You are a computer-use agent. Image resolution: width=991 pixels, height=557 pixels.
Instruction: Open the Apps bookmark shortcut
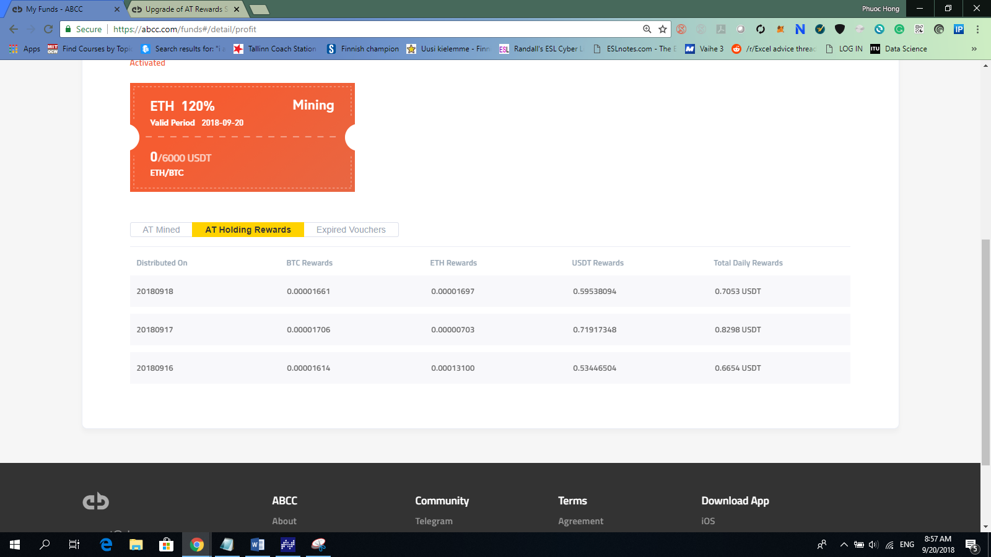click(25, 49)
